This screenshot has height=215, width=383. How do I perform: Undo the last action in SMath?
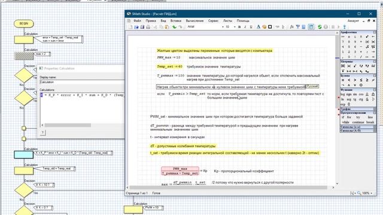tap(174, 27)
